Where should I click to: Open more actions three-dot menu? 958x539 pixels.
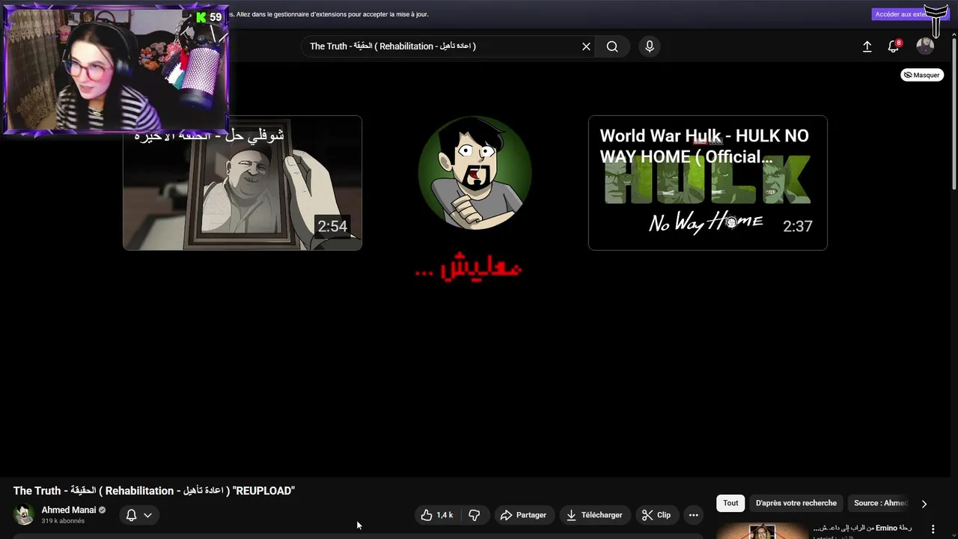tap(693, 515)
